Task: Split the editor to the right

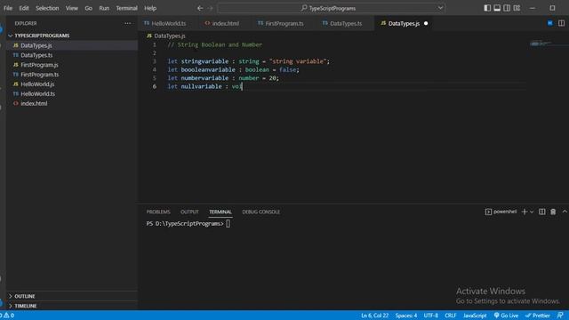Action: [x=561, y=23]
